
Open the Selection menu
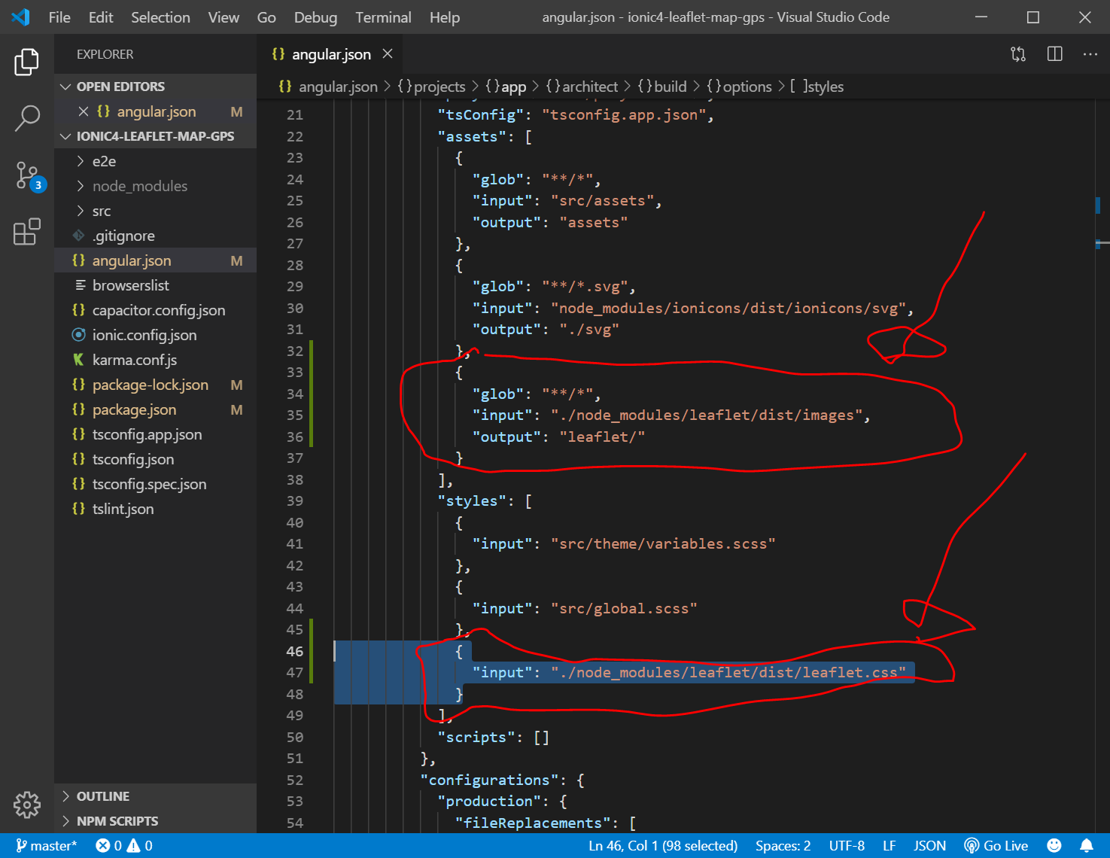[x=160, y=17]
